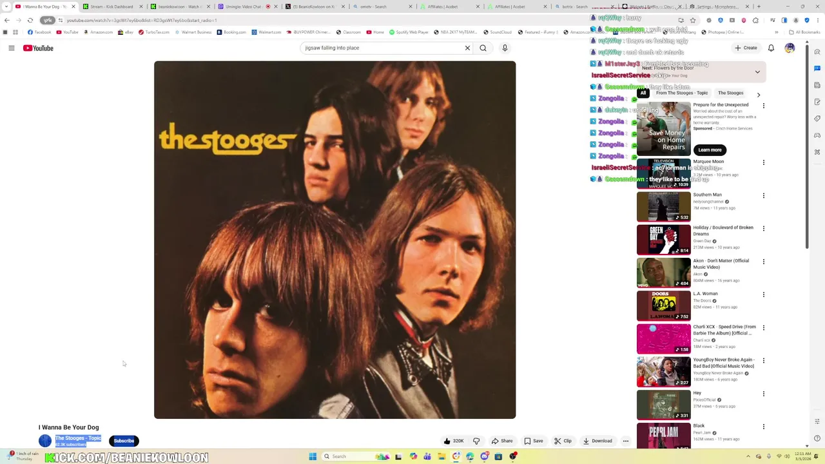Go back in the browser
The height and width of the screenshot is (464, 825).
coord(7,20)
